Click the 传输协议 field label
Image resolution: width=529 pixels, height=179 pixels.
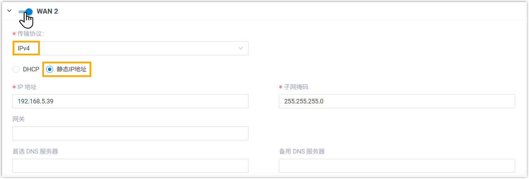click(x=30, y=34)
